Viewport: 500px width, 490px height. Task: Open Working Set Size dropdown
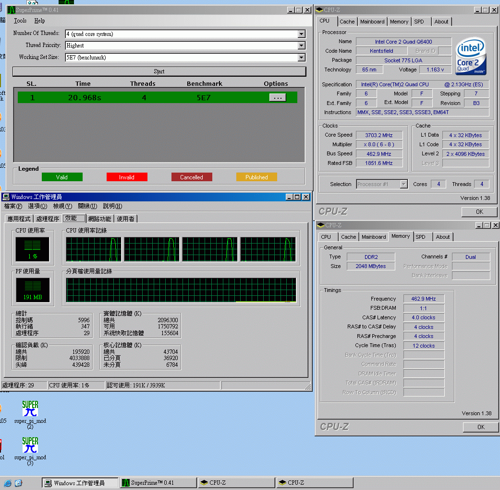pyautogui.click(x=301, y=58)
